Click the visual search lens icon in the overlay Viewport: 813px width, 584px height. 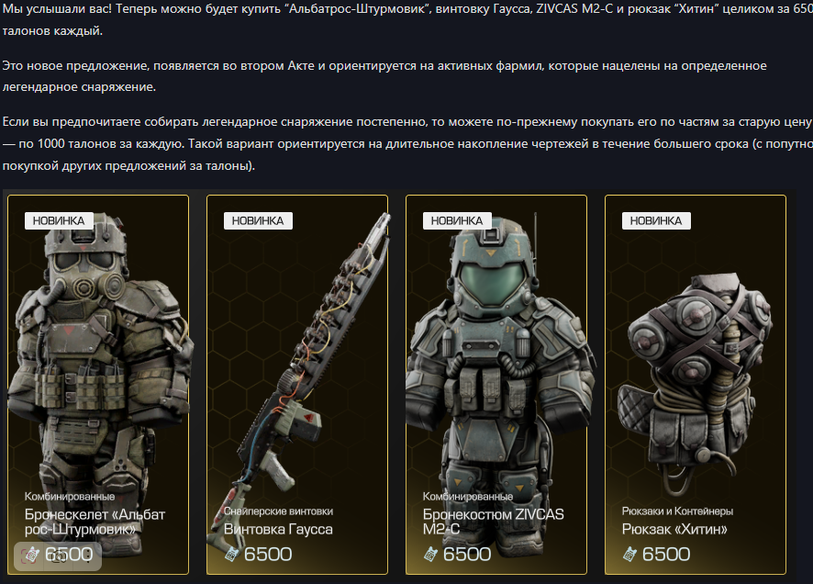(28, 556)
